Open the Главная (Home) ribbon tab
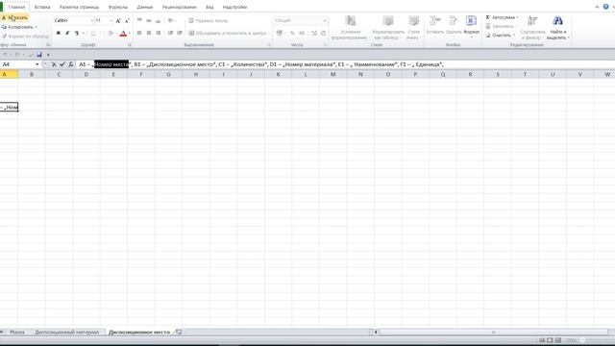Screen dimensions: 615x346 (x=16, y=7)
